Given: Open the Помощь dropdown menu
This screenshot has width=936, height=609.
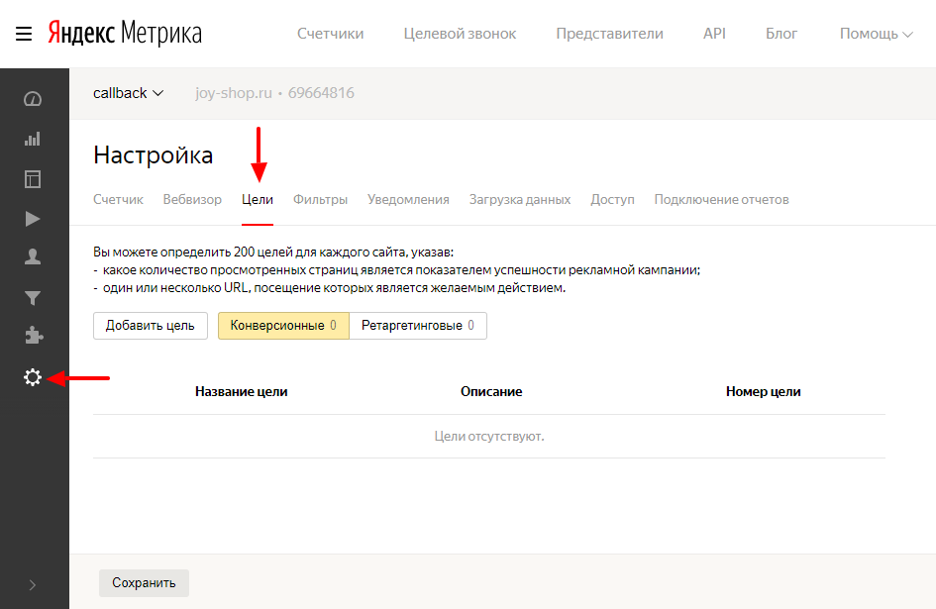Looking at the screenshot, I should tap(876, 34).
